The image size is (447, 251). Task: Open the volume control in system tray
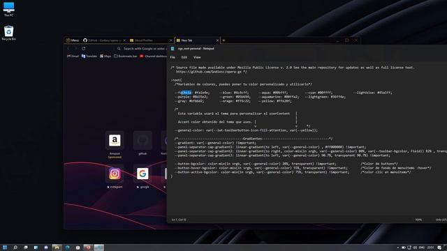click(415, 248)
